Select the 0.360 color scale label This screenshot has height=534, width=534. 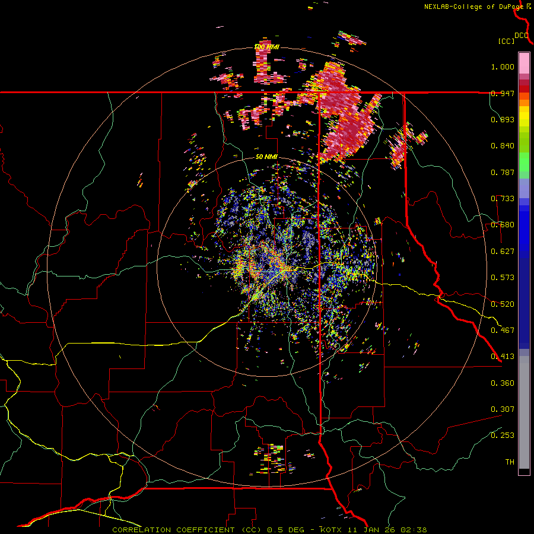503,383
